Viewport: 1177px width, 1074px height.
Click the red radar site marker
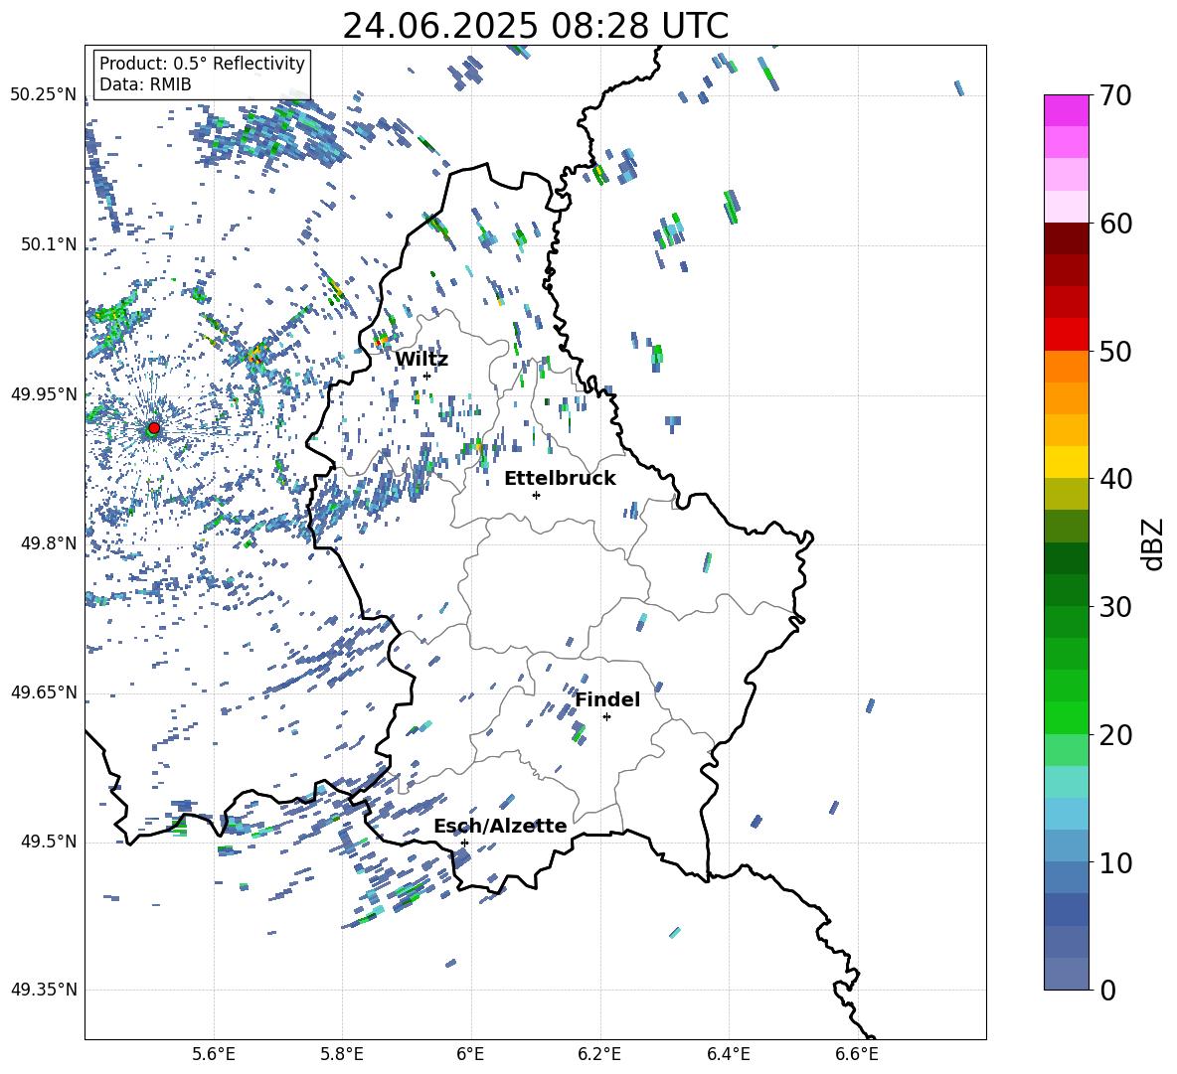[x=154, y=428]
